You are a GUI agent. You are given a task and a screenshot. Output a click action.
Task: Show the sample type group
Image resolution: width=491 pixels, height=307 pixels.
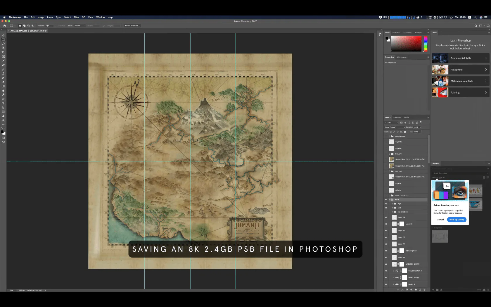[x=386, y=136]
